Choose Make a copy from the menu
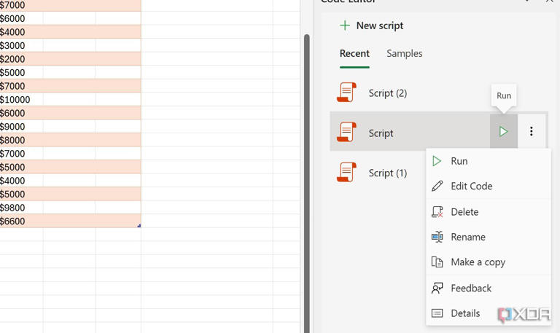This screenshot has height=333, width=560. pos(489,262)
